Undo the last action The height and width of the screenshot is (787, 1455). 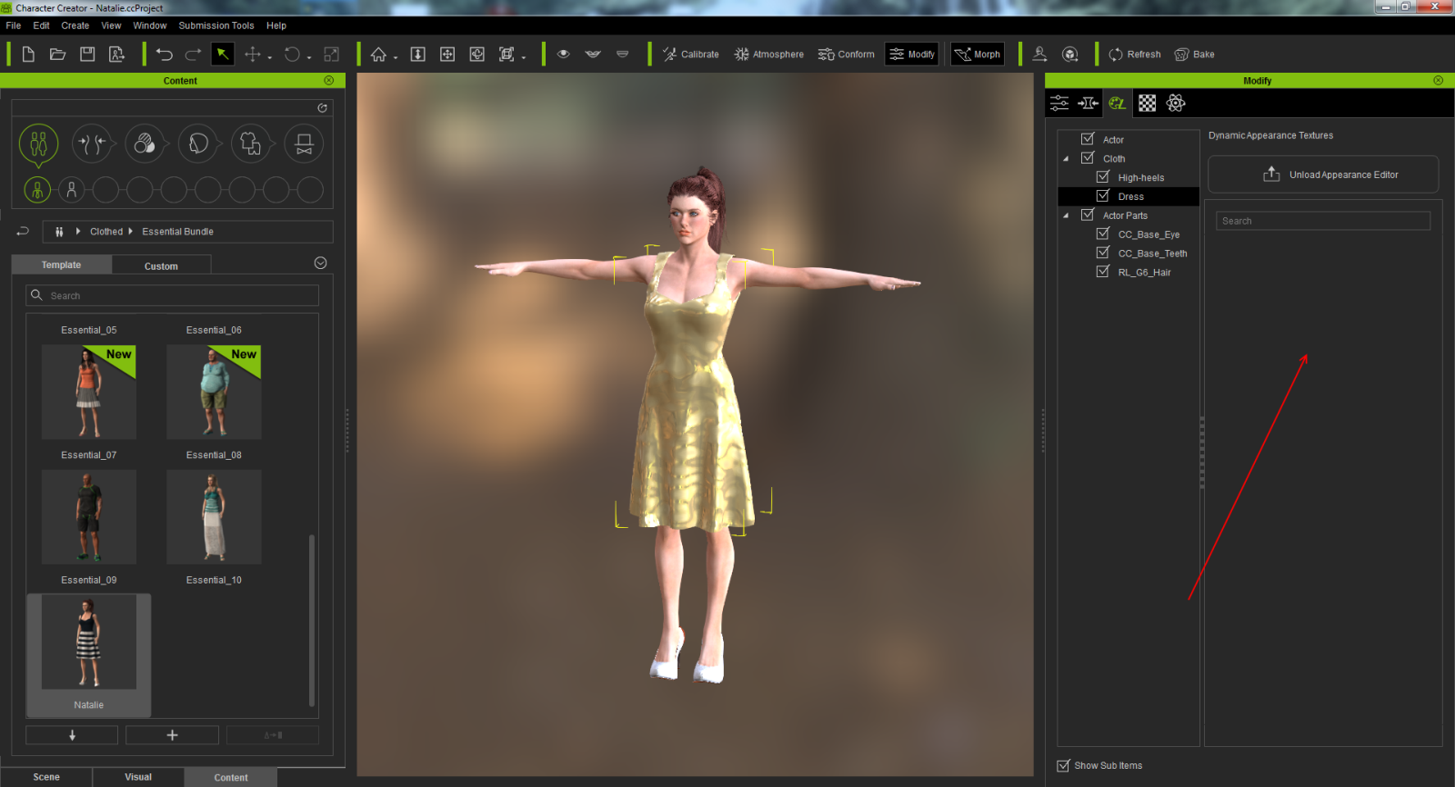point(164,55)
